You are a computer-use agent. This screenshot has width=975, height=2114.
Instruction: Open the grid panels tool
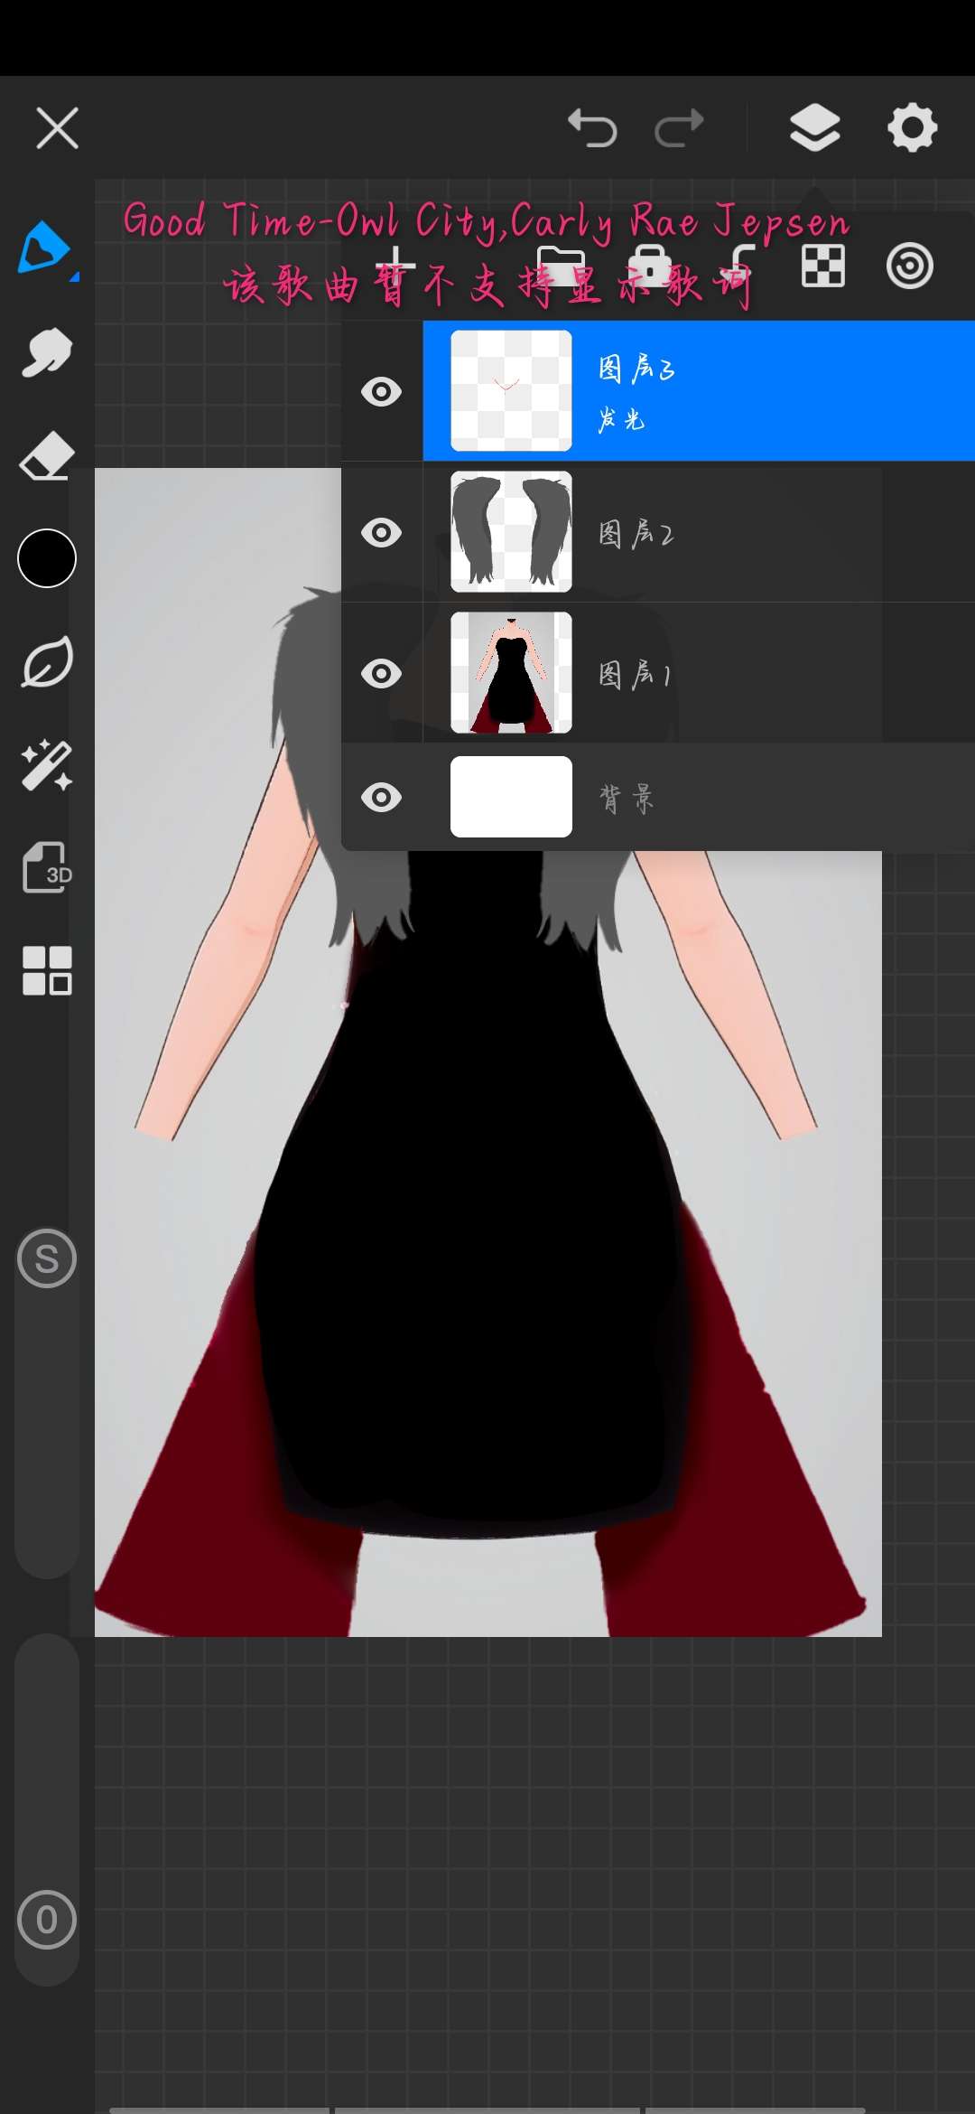47,971
